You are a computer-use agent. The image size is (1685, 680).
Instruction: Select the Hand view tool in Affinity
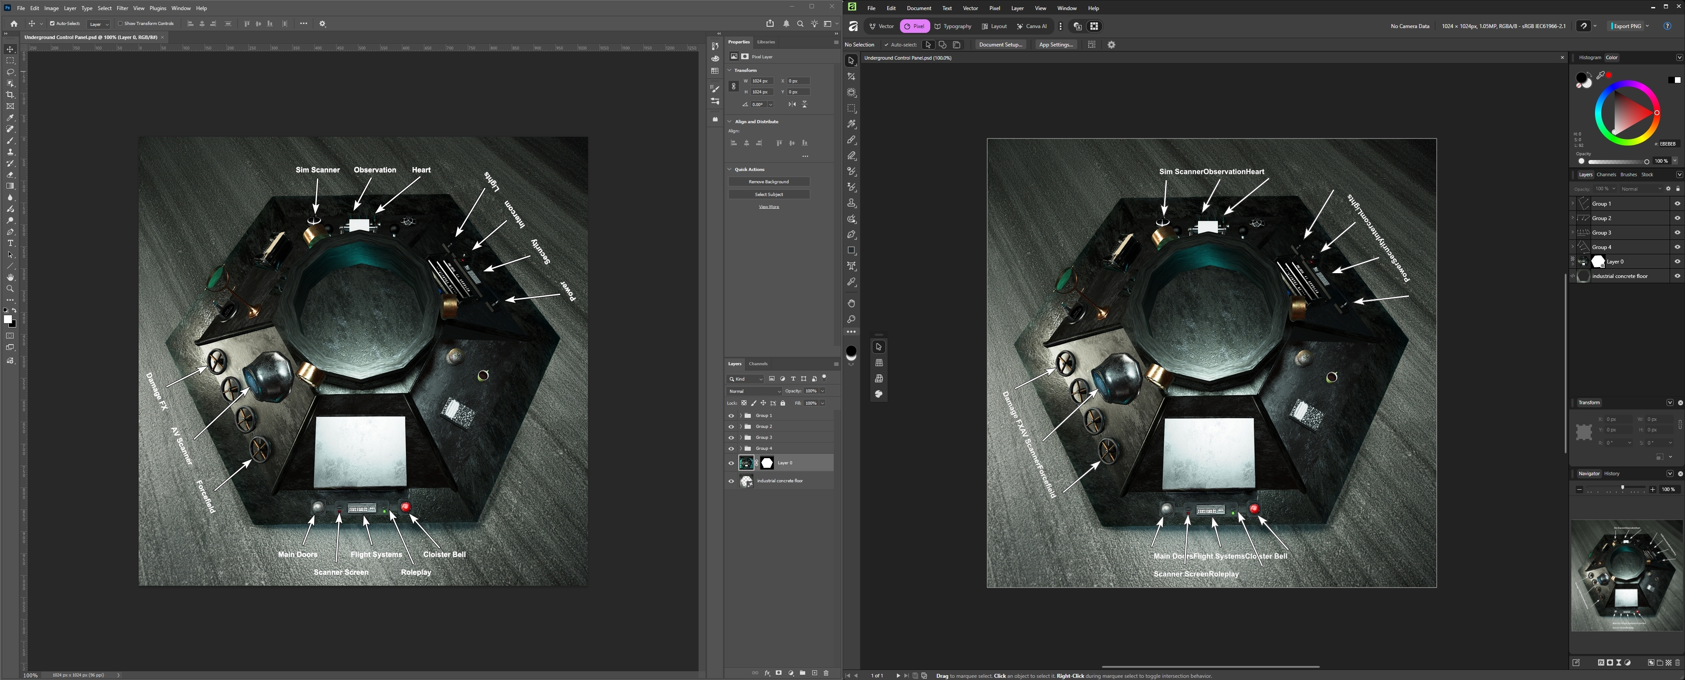click(x=852, y=303)
